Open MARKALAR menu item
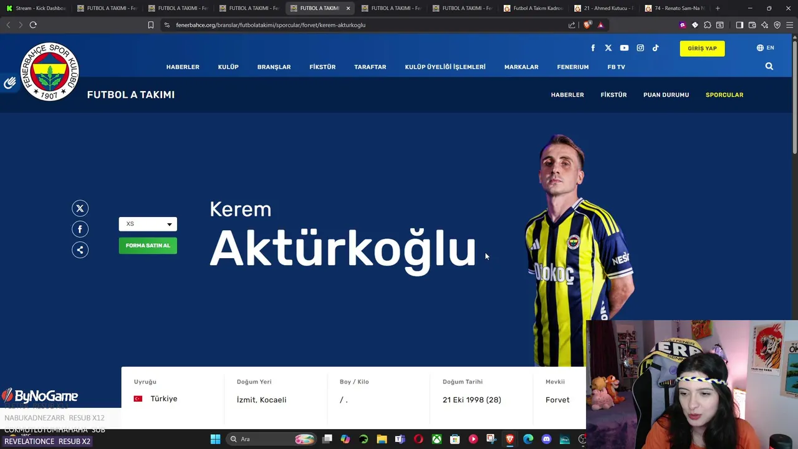 pyautogui.click(x=521, y=67)
